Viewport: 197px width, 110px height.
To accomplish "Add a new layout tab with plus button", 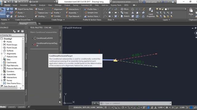I will pyautogui.click(x=29, y=107).
